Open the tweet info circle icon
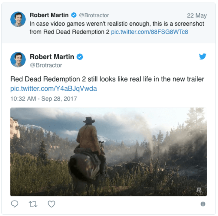 coord(203,204)
